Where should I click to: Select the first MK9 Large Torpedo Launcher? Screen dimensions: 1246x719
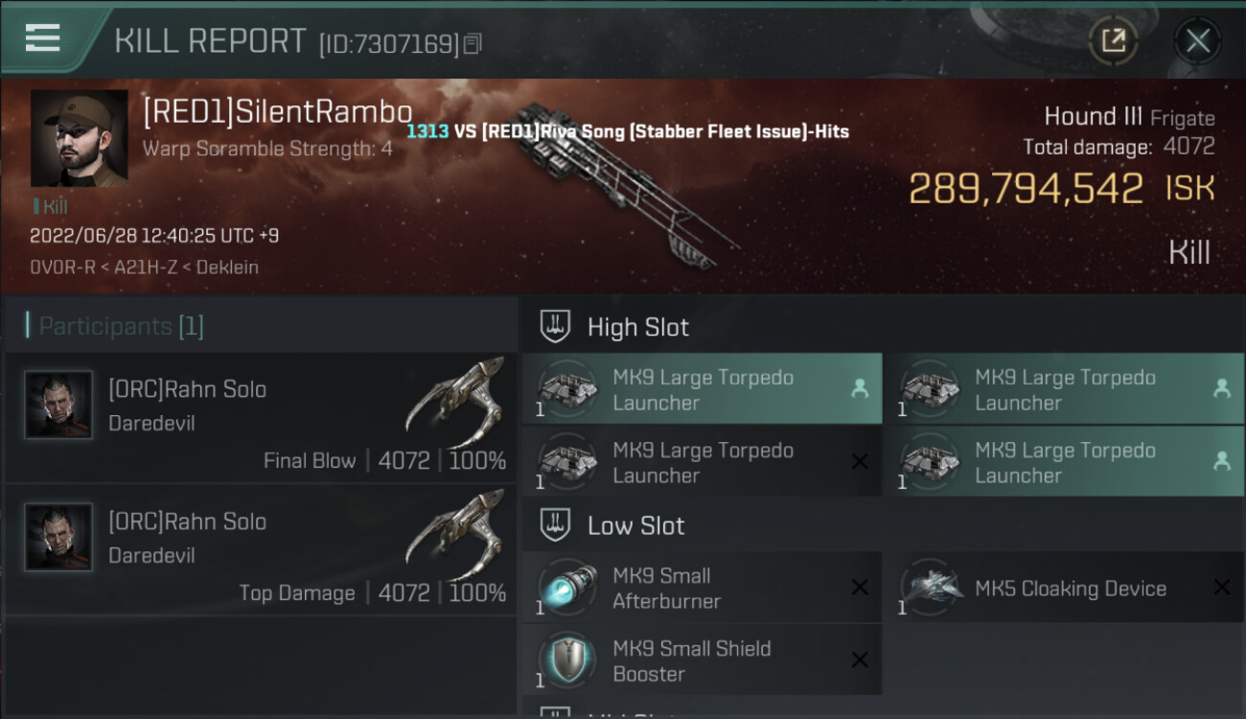pyautogui.click(x=702, y=389)
